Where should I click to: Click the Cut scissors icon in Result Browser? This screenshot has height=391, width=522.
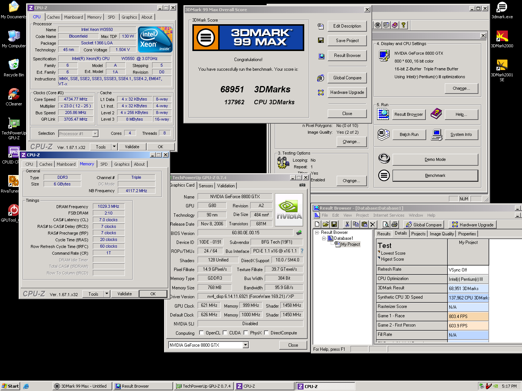347,225
